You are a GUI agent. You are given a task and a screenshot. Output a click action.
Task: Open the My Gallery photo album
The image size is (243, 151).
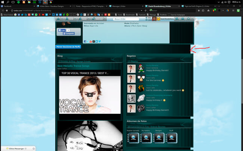tap(146, 138)
